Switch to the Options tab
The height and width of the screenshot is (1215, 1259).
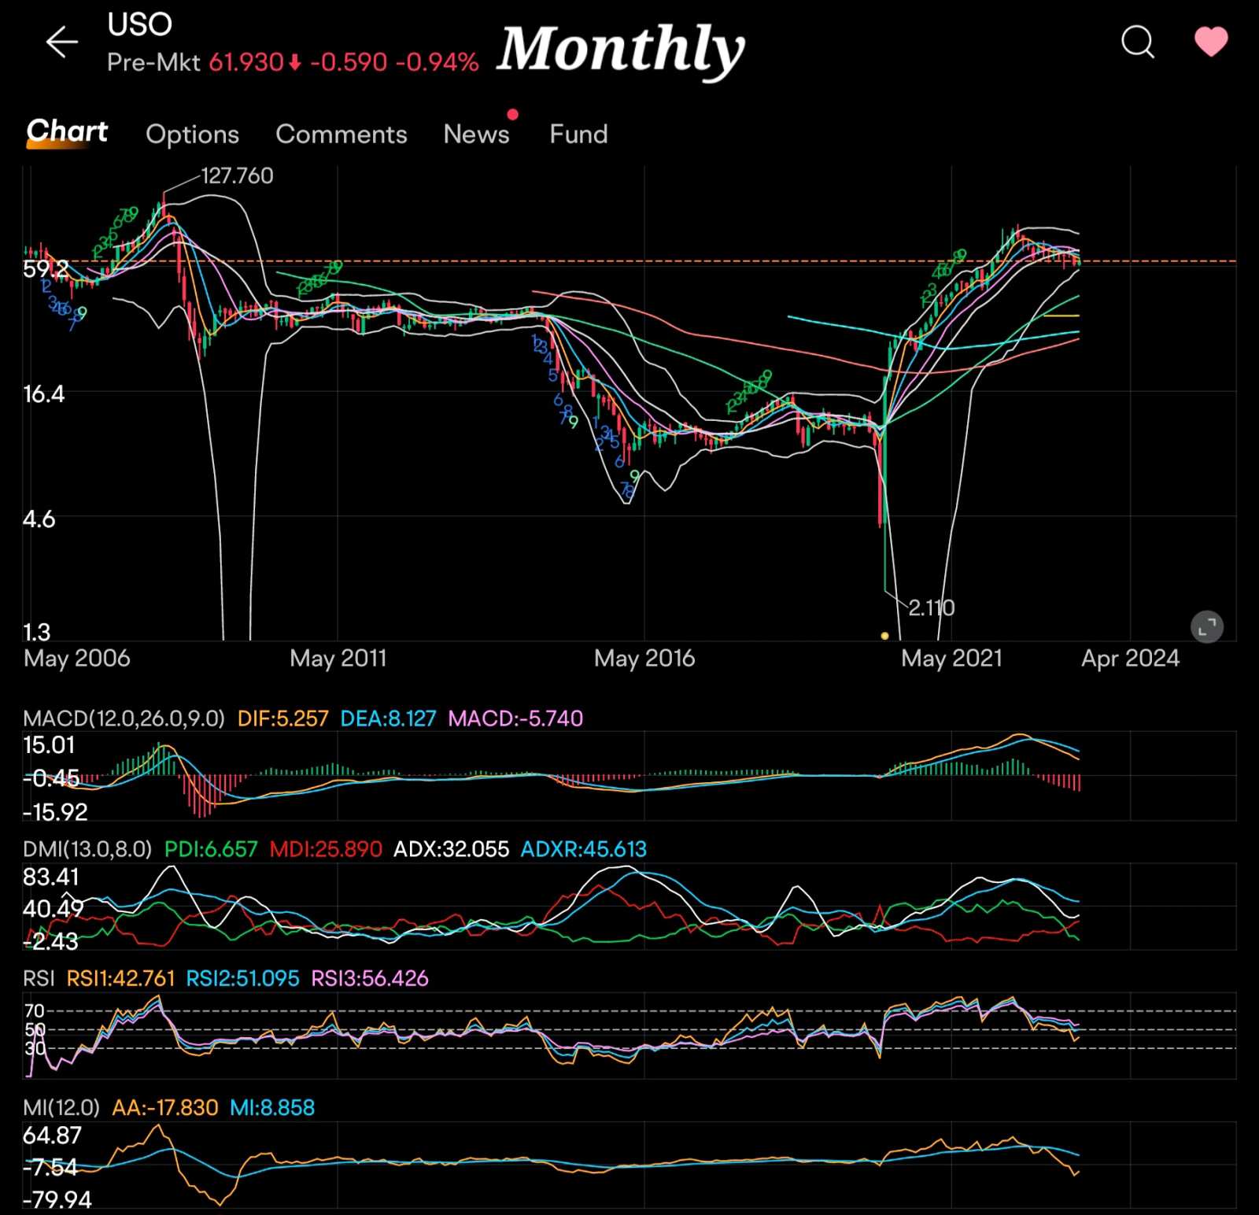coord(192,135)
